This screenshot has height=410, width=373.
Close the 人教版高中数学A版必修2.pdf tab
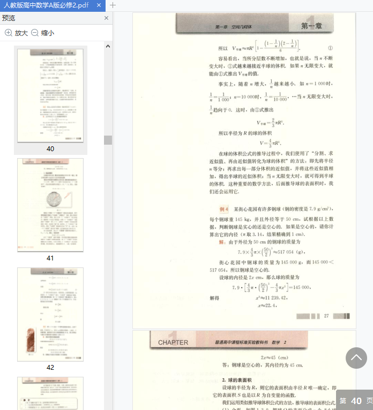pos(99,5)
